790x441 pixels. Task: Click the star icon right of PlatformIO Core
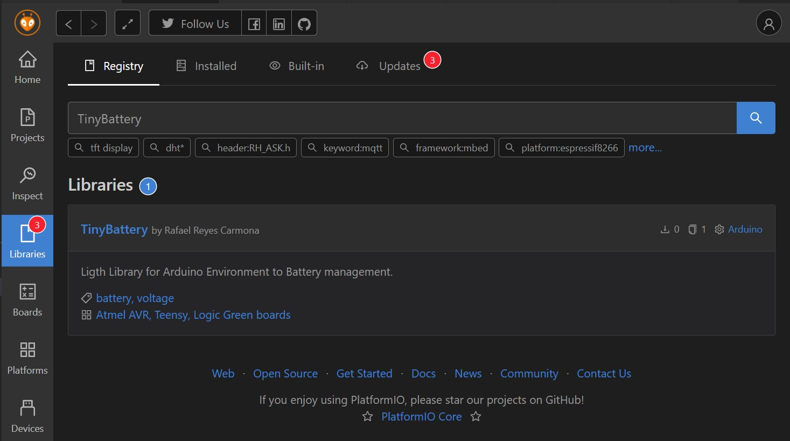click(476, 416)
